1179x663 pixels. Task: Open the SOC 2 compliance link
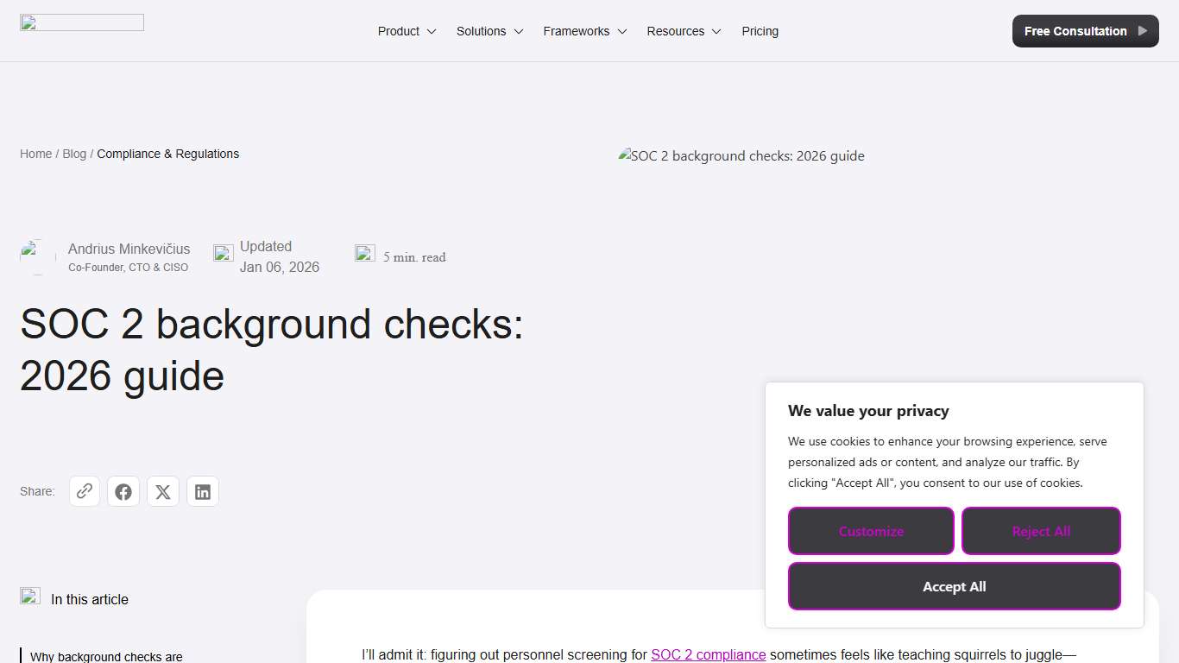pos(708,654)
